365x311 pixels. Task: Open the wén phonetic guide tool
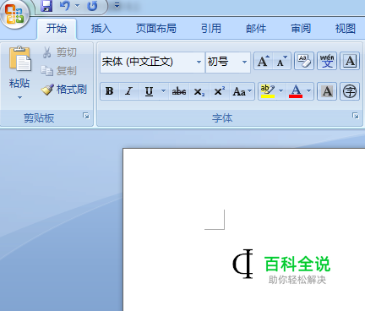[327, 61]
